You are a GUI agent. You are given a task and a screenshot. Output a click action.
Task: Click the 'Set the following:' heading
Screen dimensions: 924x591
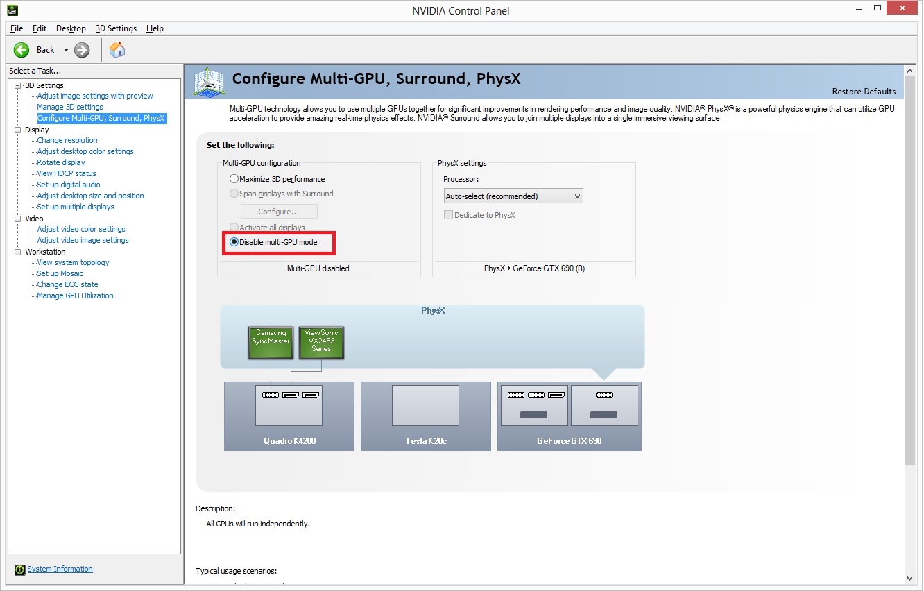tap(241, 145)
